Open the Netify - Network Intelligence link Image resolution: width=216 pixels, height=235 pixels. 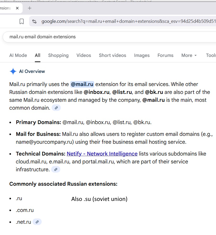tap(102, 154)
